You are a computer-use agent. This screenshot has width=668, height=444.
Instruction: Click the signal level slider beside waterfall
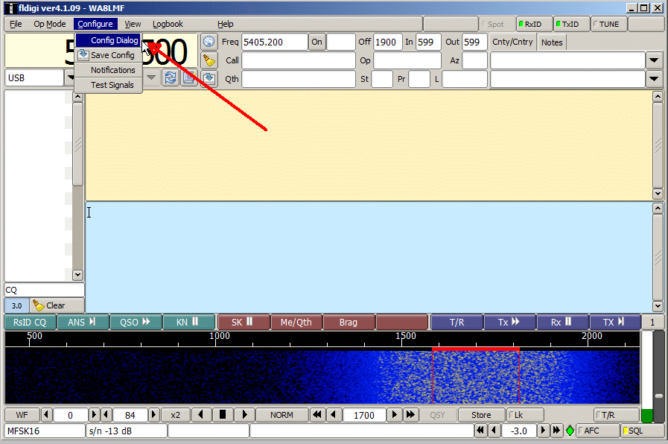click(658, 396)
